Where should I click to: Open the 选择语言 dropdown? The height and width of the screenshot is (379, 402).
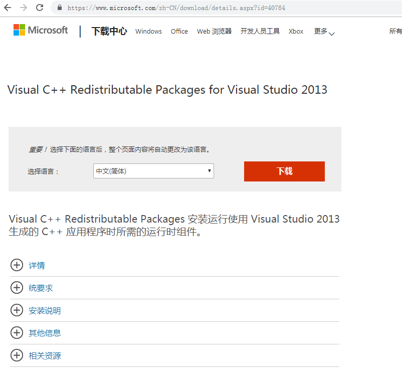(x=153, y=171)
